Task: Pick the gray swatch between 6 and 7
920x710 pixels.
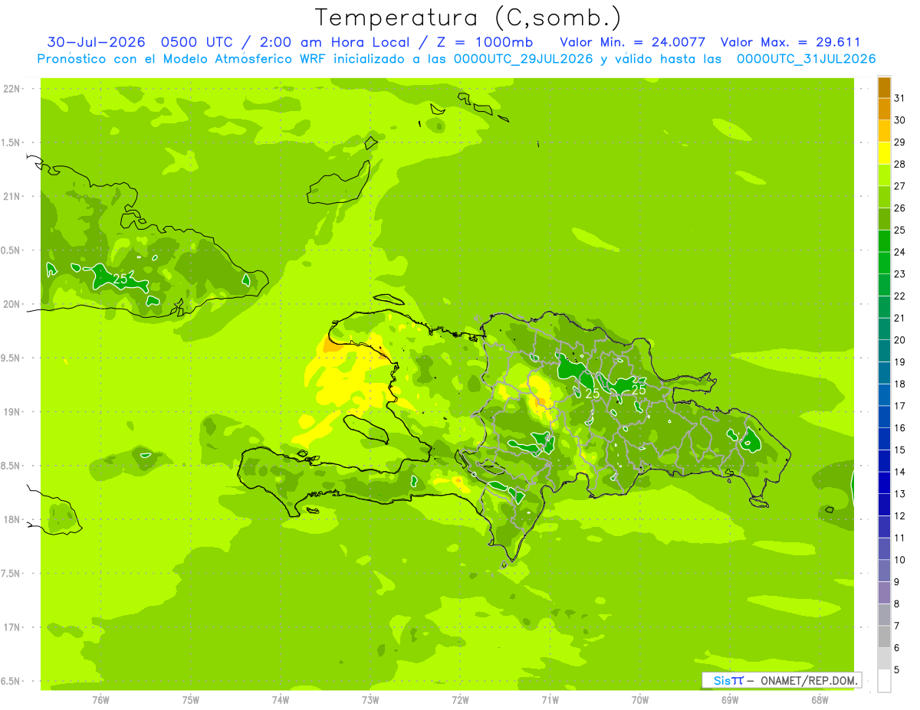Action: point(885,636)
